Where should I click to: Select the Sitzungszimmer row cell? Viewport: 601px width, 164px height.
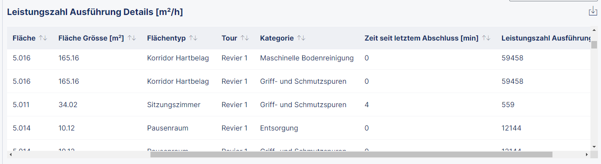coord(174,105)
